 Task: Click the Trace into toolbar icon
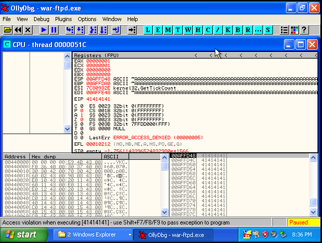point(93,30)
